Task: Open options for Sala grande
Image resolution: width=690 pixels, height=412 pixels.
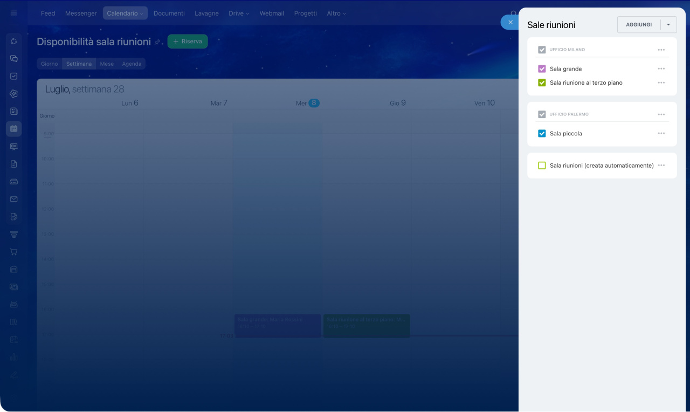Action: click(661, 69)
